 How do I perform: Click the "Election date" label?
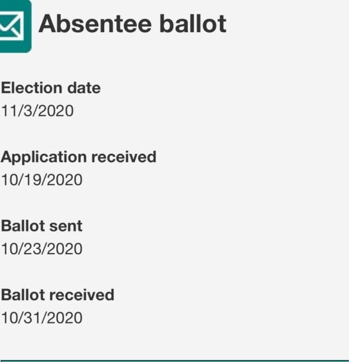[51, 88]
